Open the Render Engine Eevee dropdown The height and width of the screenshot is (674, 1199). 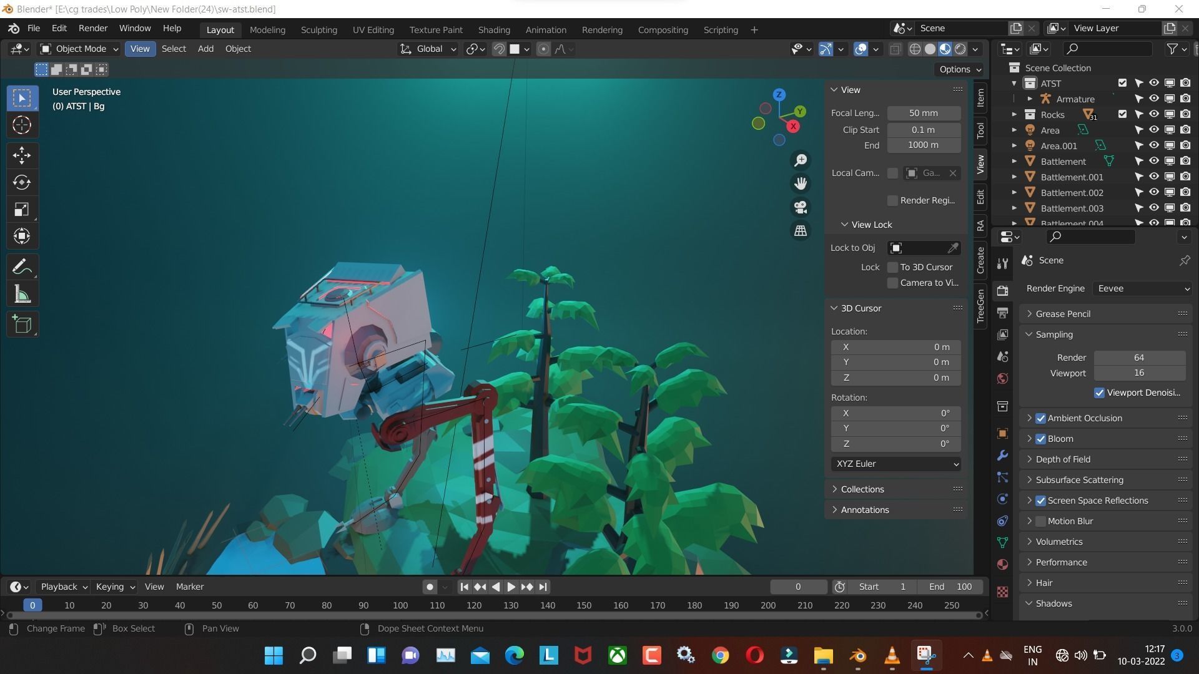click(x=1143, y=288)
